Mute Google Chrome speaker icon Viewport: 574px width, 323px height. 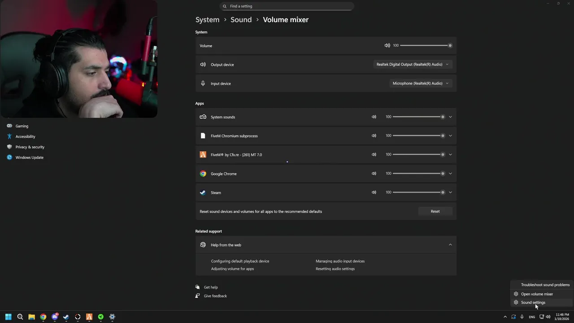tap(374, 174)
